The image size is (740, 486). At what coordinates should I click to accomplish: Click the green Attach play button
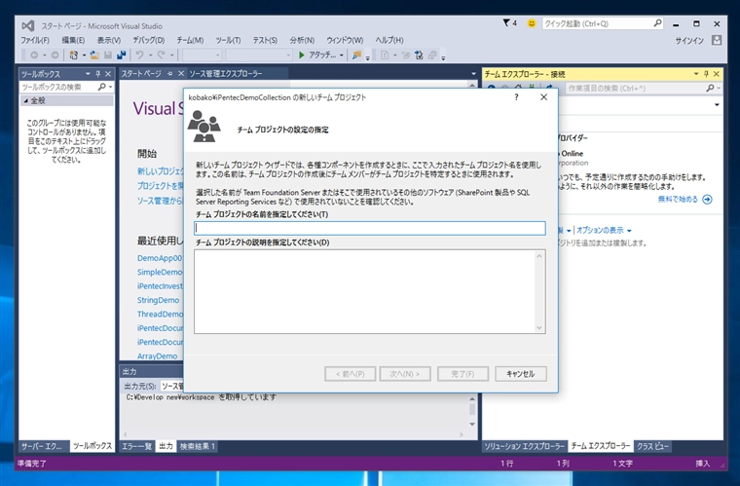(302, 56)
